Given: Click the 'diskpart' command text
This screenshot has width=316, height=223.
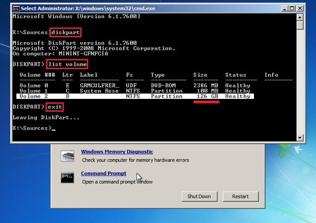Looking at the screenshot, I should (66, 32).
